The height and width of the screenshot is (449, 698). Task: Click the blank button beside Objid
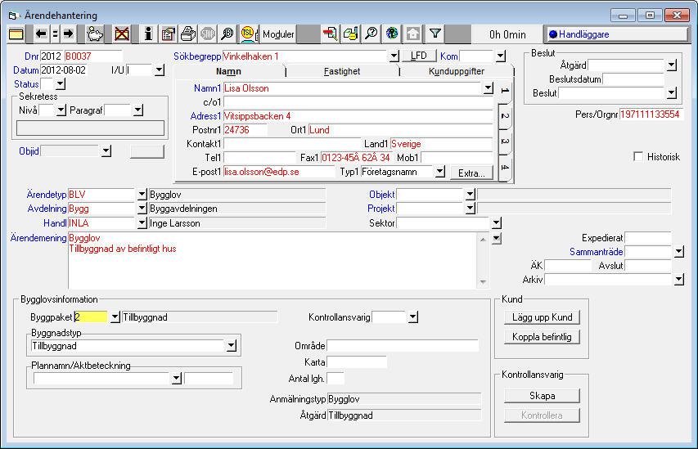(147, 151)
